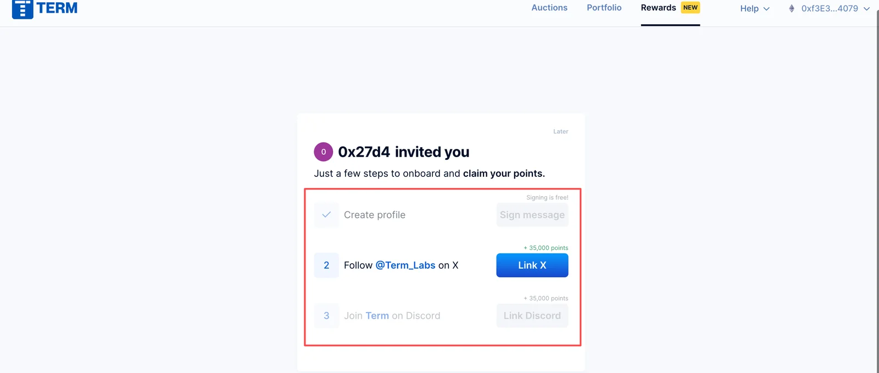The height and width of the screenshot is (373, 879).
Task: Click the purple inviter avatar circle
Action: [324, 152]
